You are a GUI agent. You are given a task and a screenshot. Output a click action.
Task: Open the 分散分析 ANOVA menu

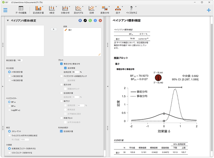65,10
